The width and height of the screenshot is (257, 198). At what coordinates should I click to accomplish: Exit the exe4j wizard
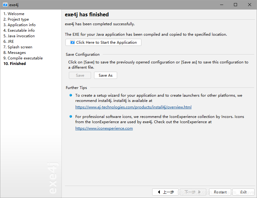coord(243,192)
